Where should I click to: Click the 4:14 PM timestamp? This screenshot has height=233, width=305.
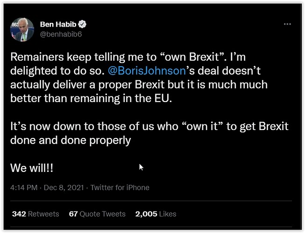(x=24, y=188)
